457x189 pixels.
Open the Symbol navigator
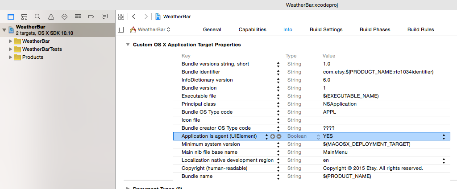(25, 16)
